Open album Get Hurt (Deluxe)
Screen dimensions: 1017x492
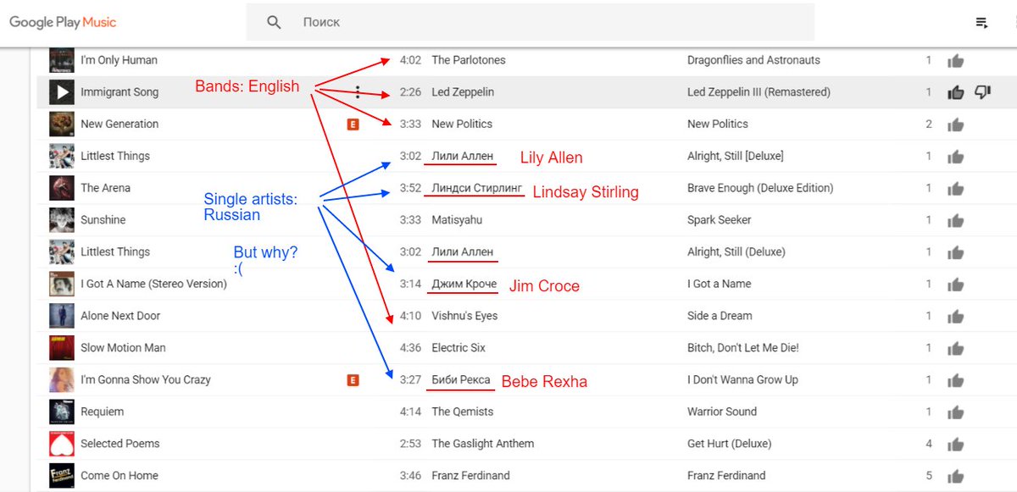click(730, 444)
